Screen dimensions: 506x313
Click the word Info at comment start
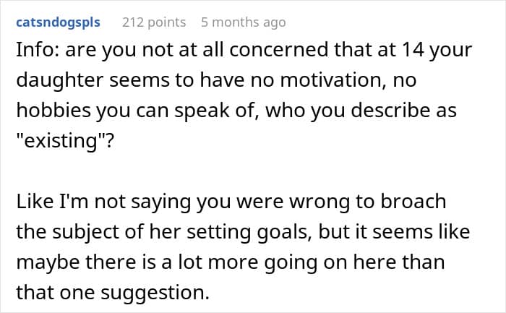coord(37,50)
